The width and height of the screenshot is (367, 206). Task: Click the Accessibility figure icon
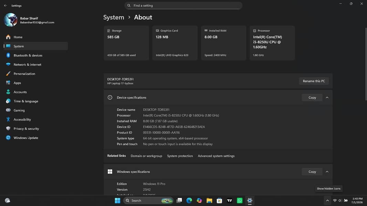coord(8,119)
